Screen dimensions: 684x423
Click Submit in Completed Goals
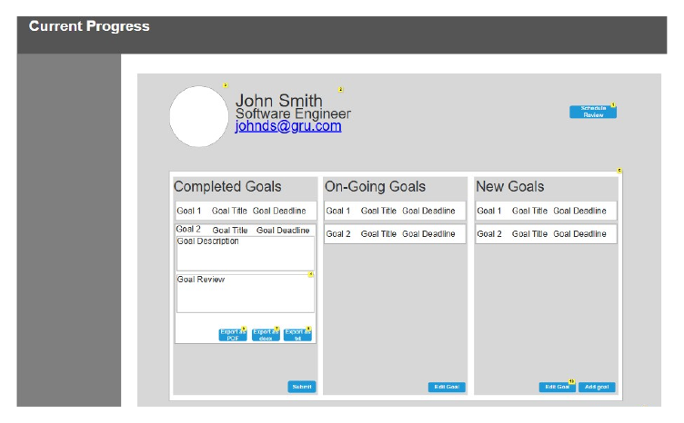point(302,387)
